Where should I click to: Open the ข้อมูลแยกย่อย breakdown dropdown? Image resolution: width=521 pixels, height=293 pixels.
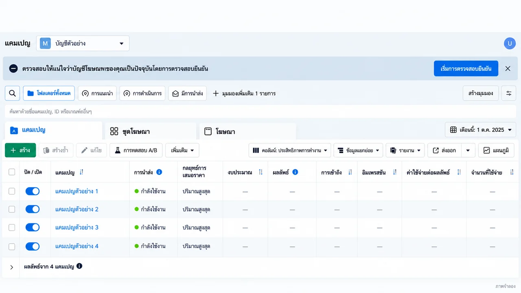point(358,150)
